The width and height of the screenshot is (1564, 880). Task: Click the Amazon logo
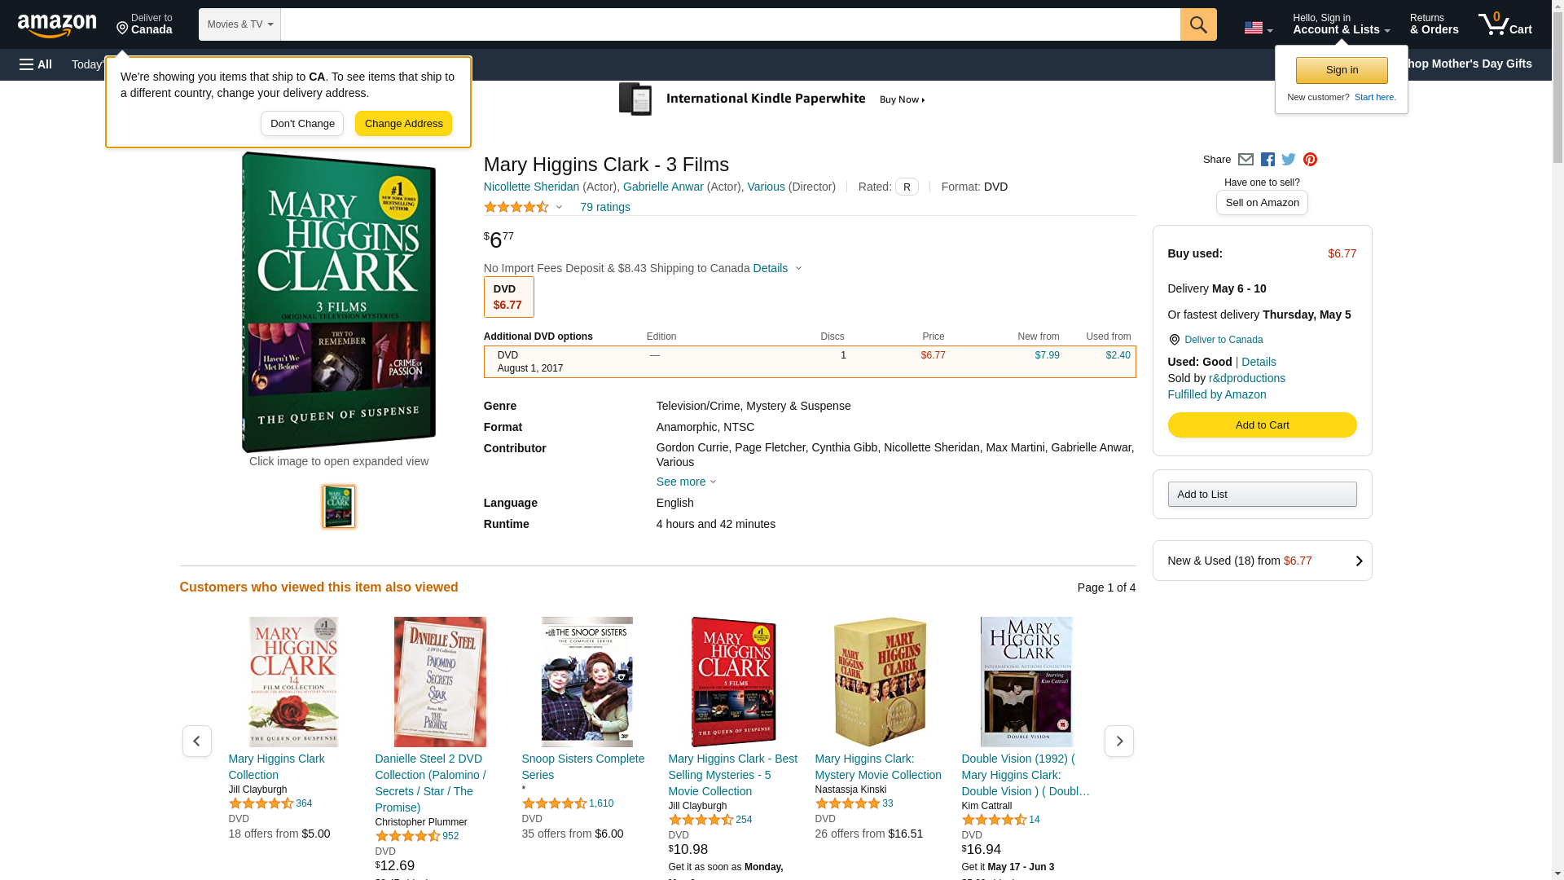point(57,26)
